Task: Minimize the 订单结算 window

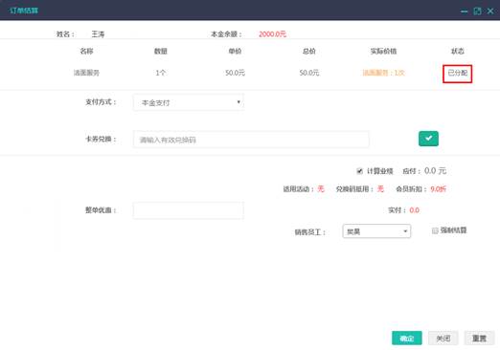Action: [464, 11]
